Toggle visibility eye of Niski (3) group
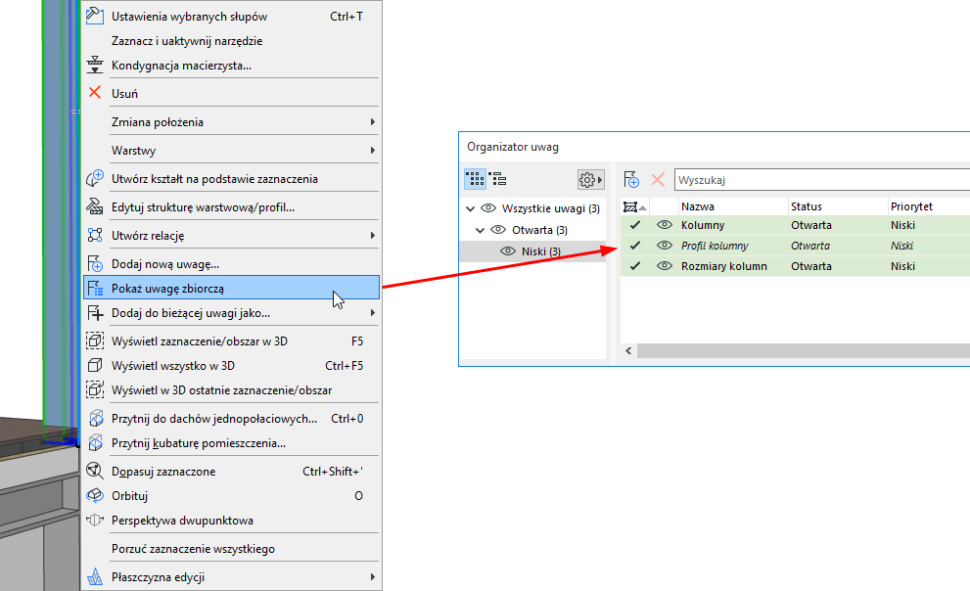Image resolution: width=970 pixels, height=591 pixels. click(x=508, y=251)
